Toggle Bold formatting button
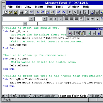 (x=51, y=19)
